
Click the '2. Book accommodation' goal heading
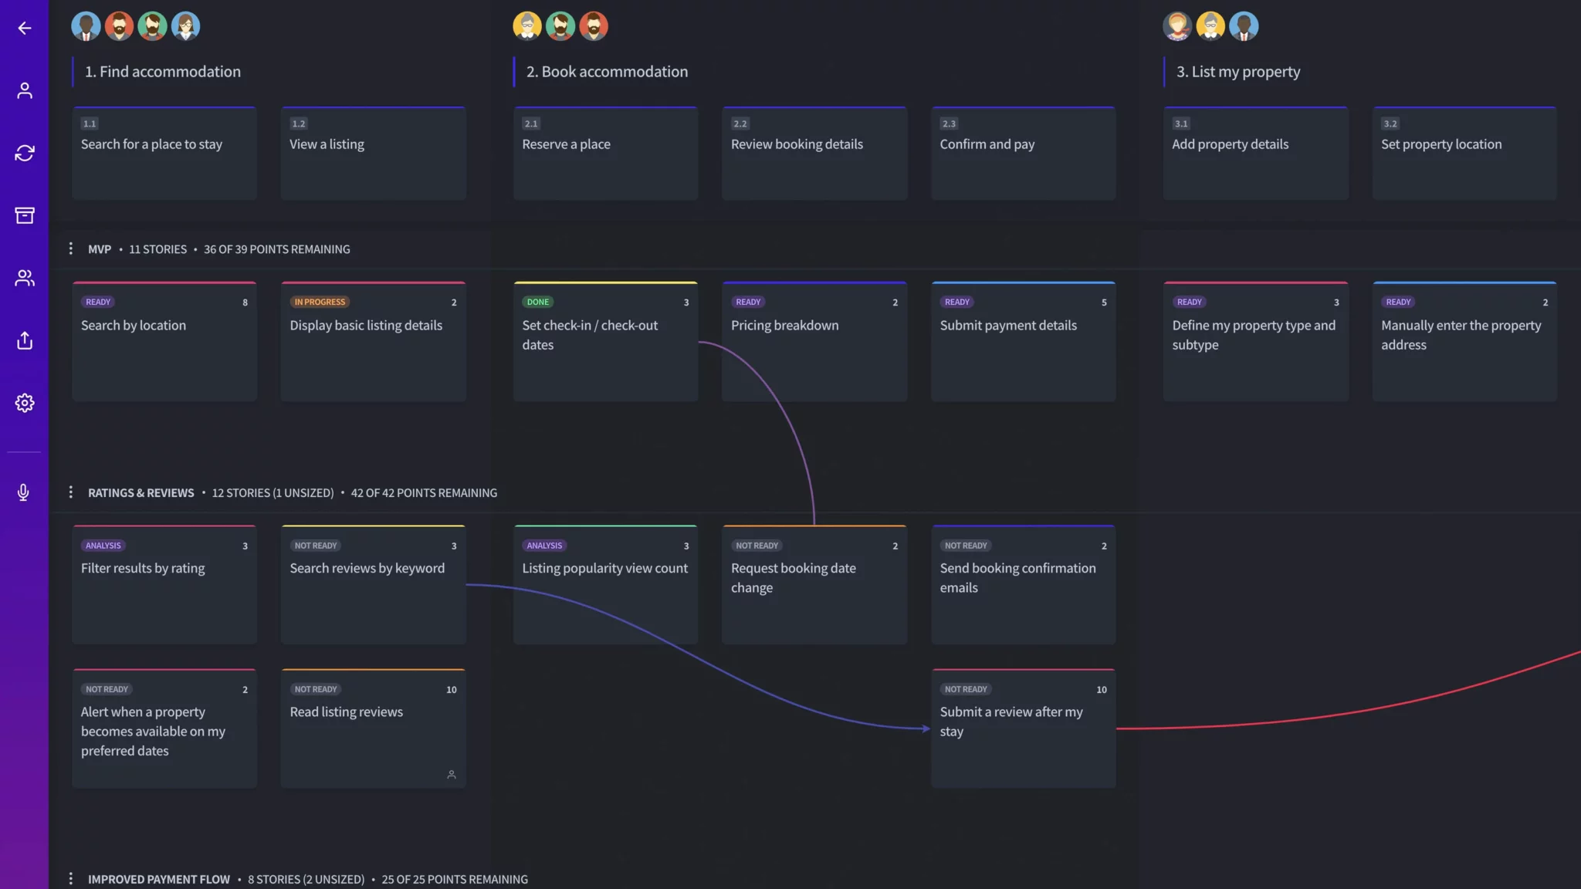[x=607, y=72]
